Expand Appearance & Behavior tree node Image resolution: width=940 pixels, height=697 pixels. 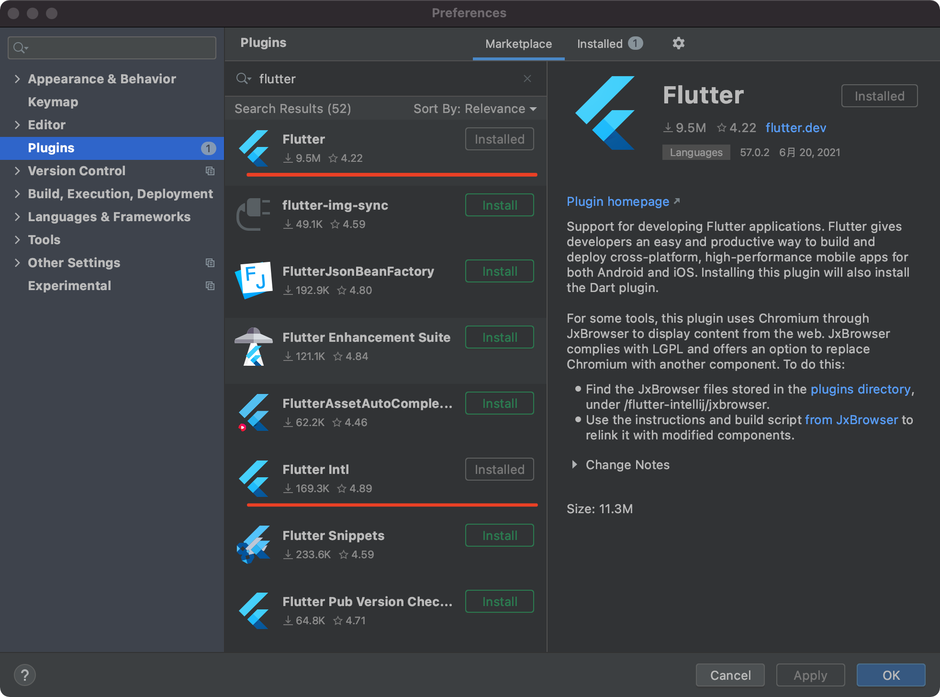17,79
